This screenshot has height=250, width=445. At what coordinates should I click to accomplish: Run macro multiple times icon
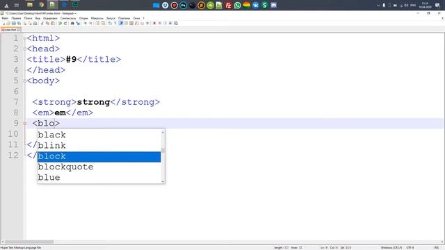pos(170,23)
